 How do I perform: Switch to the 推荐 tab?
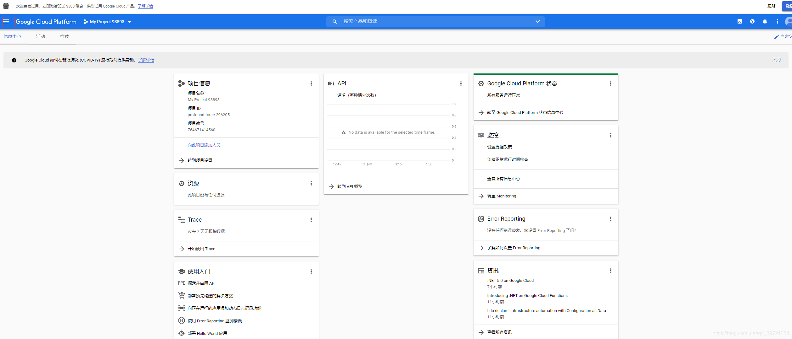(65, 36)
